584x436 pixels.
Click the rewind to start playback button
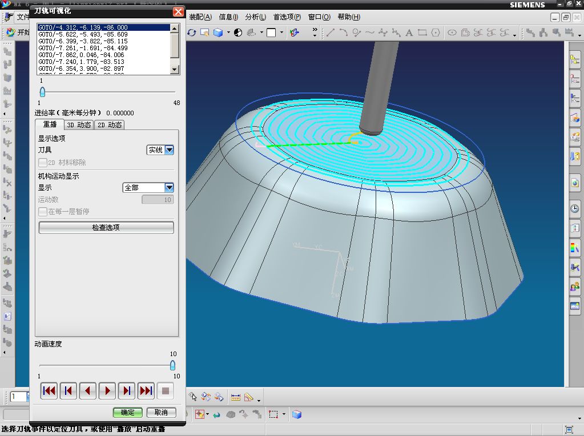(49, 390)
